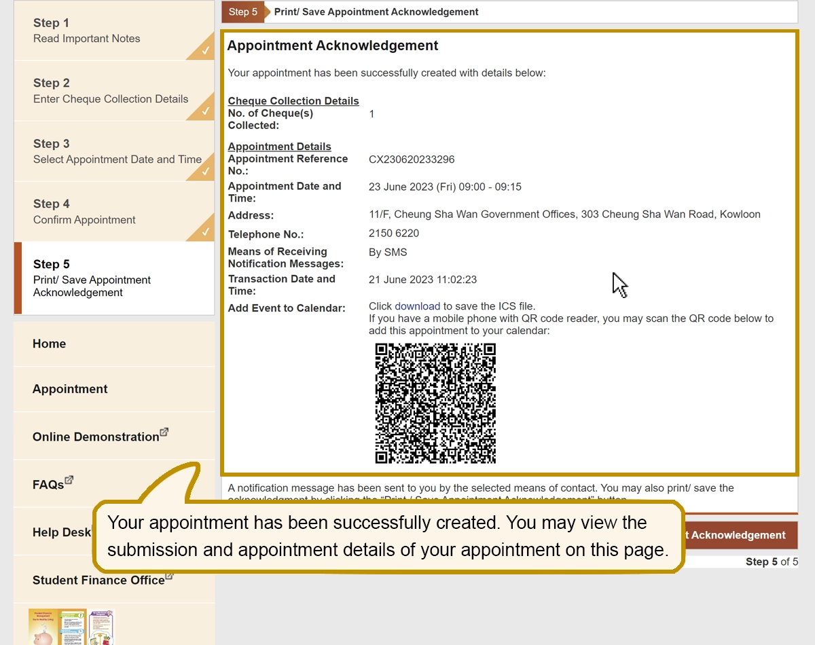
Task: Go to Step 2 Enter Cheque Collection Details
Action: pyautogui.click(x=114, y=91)
